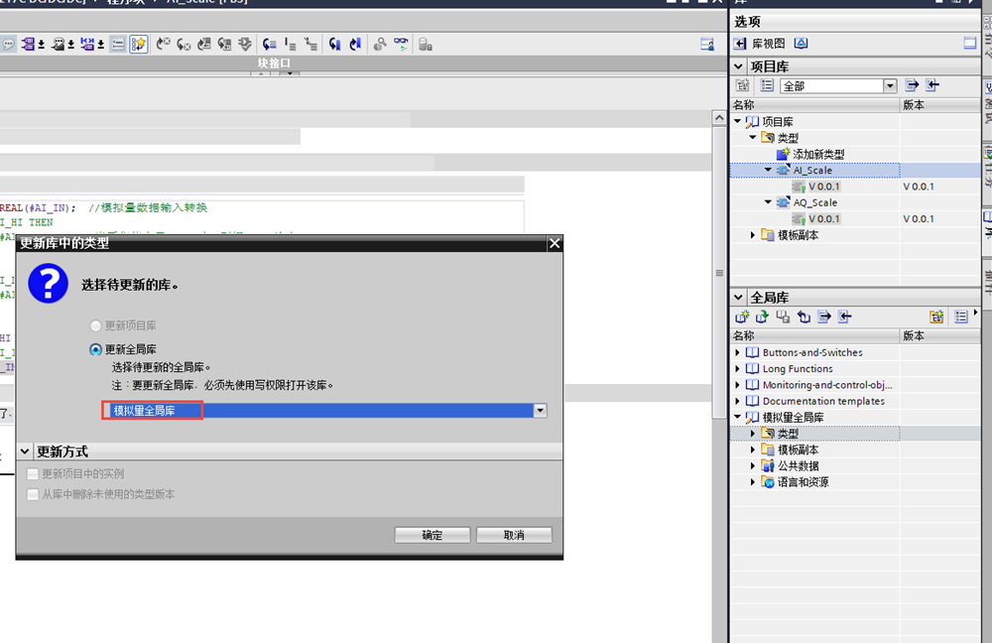The height and width of the screenshot is (643, 992).
Task: Click the magnifier icon left of the glasses icon
Action: coord(380,45)
